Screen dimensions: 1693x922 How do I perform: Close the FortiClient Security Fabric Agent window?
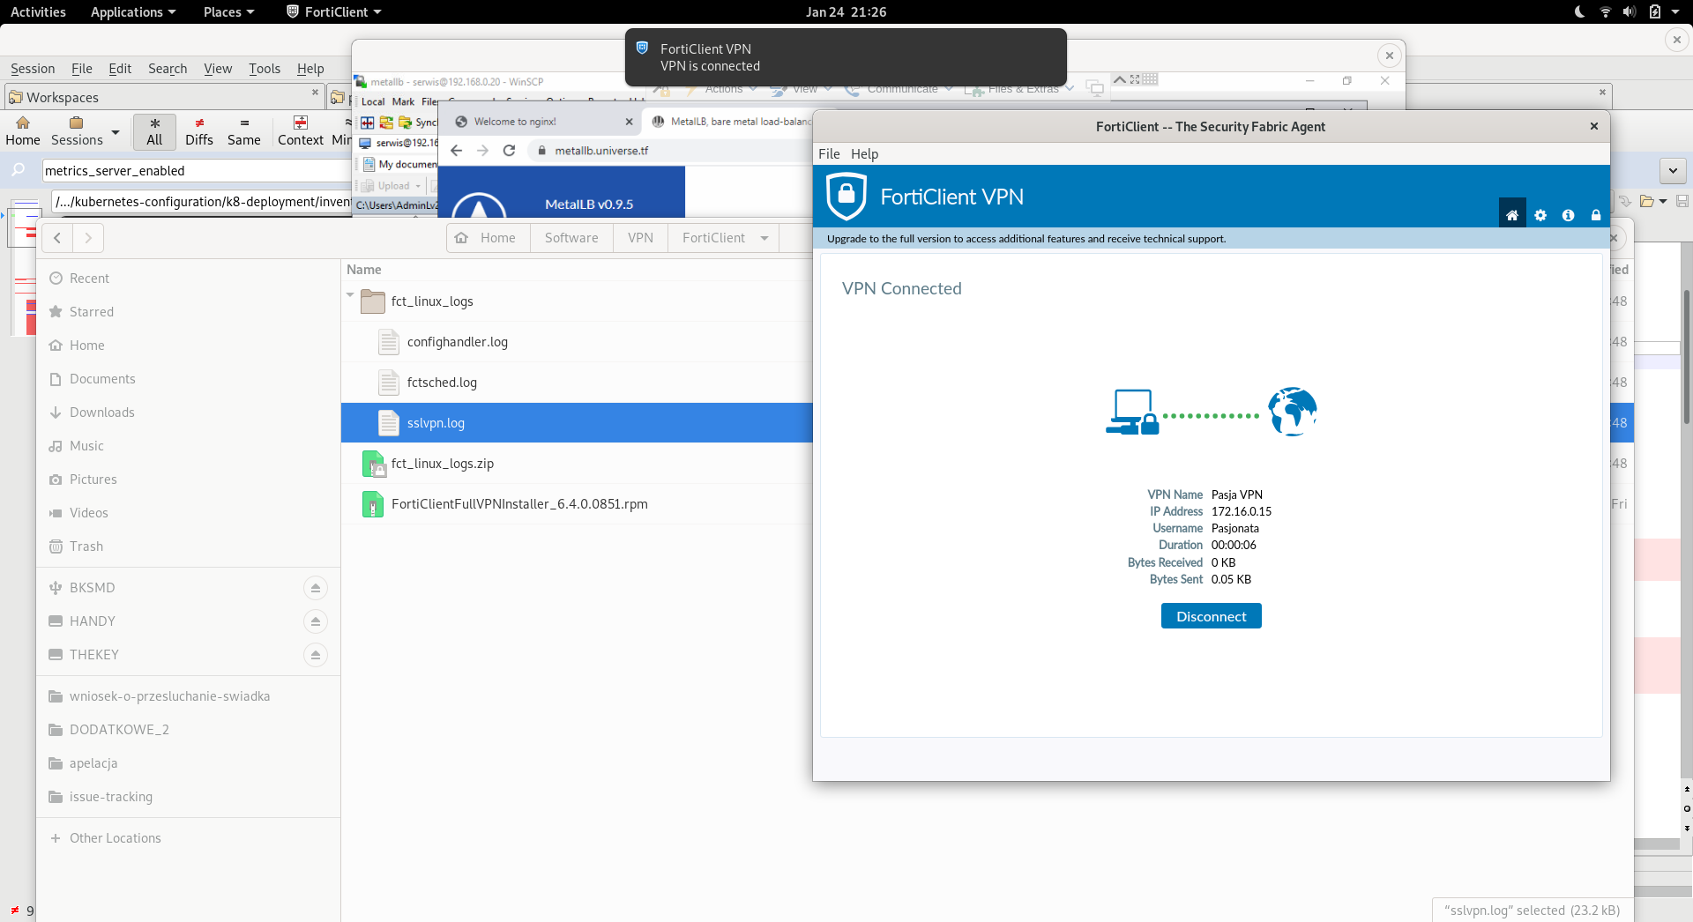point(1594,126)
